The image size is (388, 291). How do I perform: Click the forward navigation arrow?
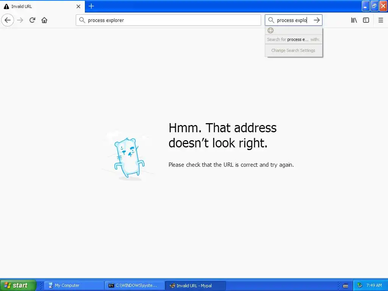(x=20, y=20)
